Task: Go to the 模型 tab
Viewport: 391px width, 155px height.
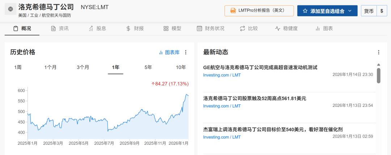Action: tap(172, 29)
